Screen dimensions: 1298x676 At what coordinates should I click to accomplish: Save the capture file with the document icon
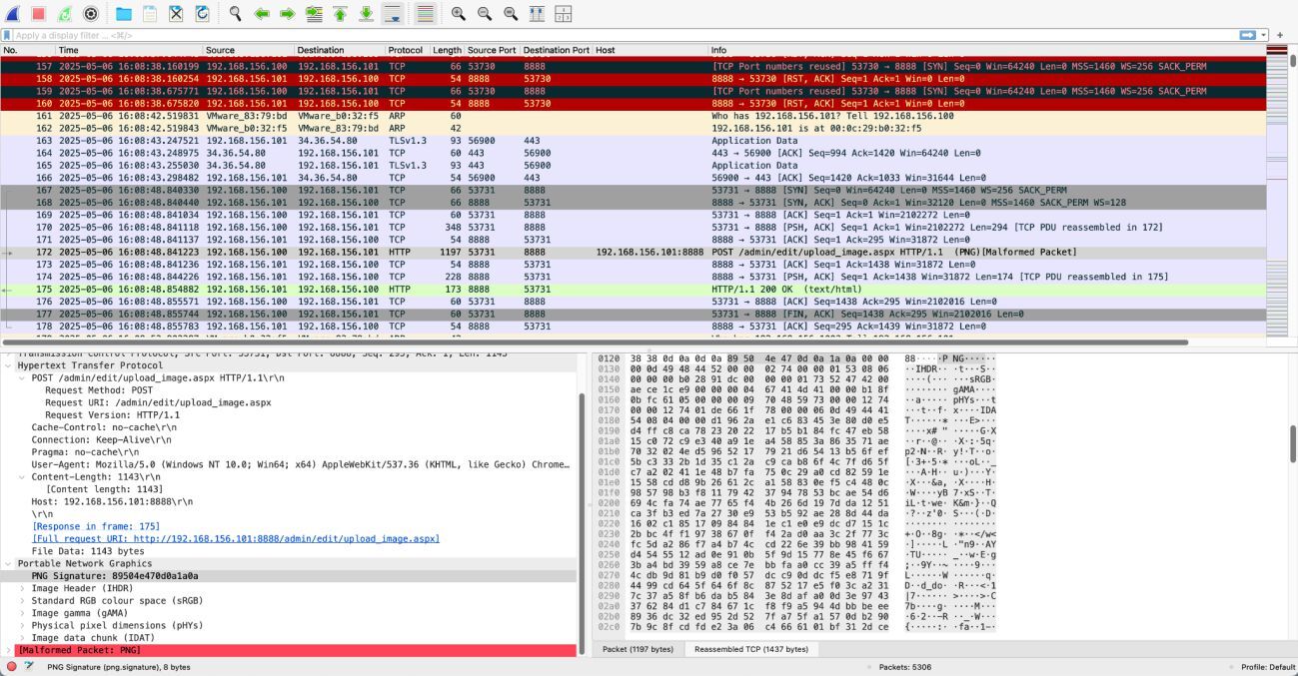pyautogui.click(x=150, y=14)
